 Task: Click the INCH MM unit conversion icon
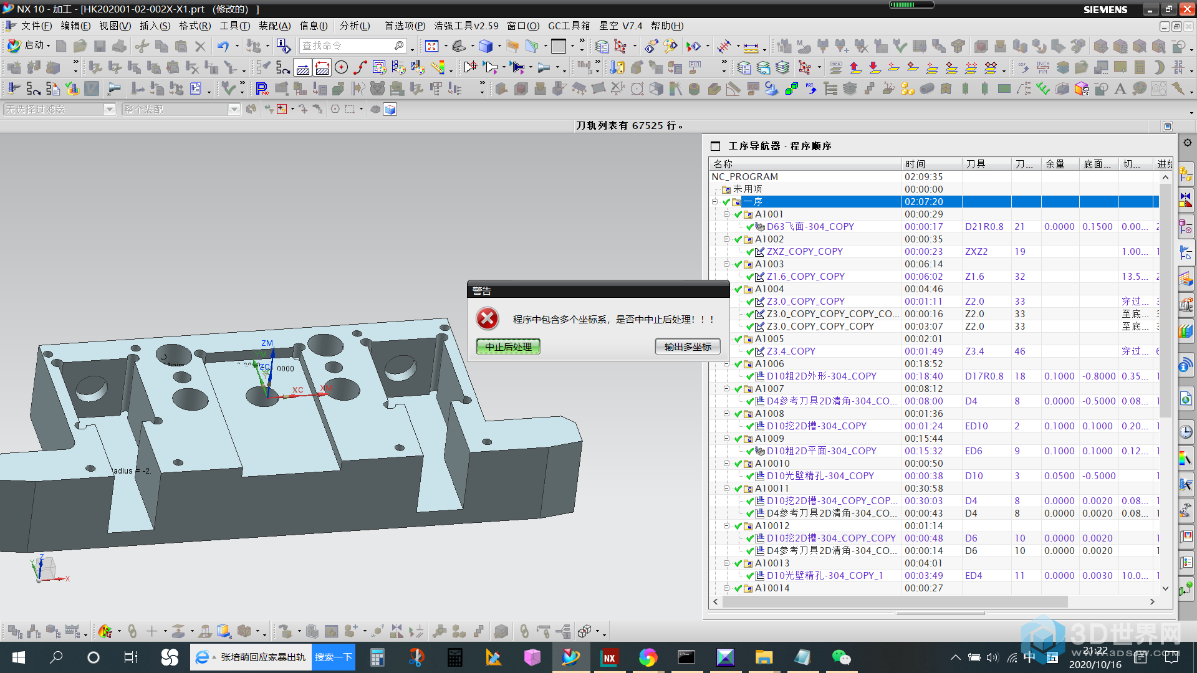pos(1043,67)
